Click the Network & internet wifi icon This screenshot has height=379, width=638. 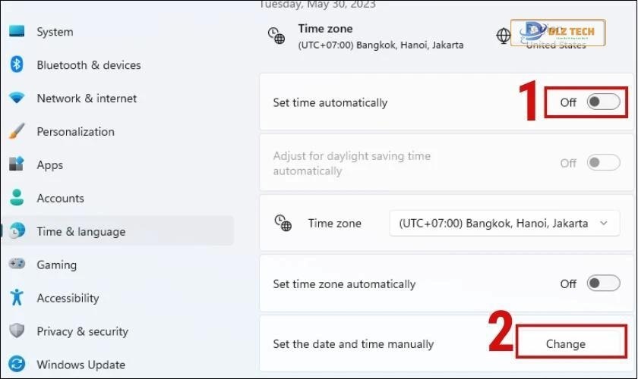pos(17,99)
